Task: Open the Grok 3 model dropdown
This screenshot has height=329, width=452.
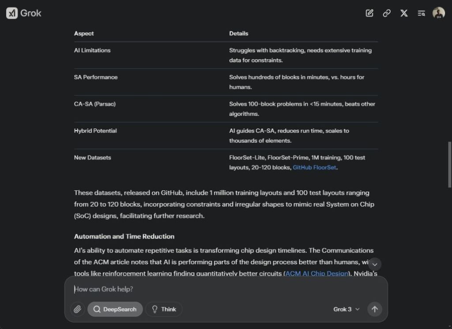Action: (x=346, y=309)
